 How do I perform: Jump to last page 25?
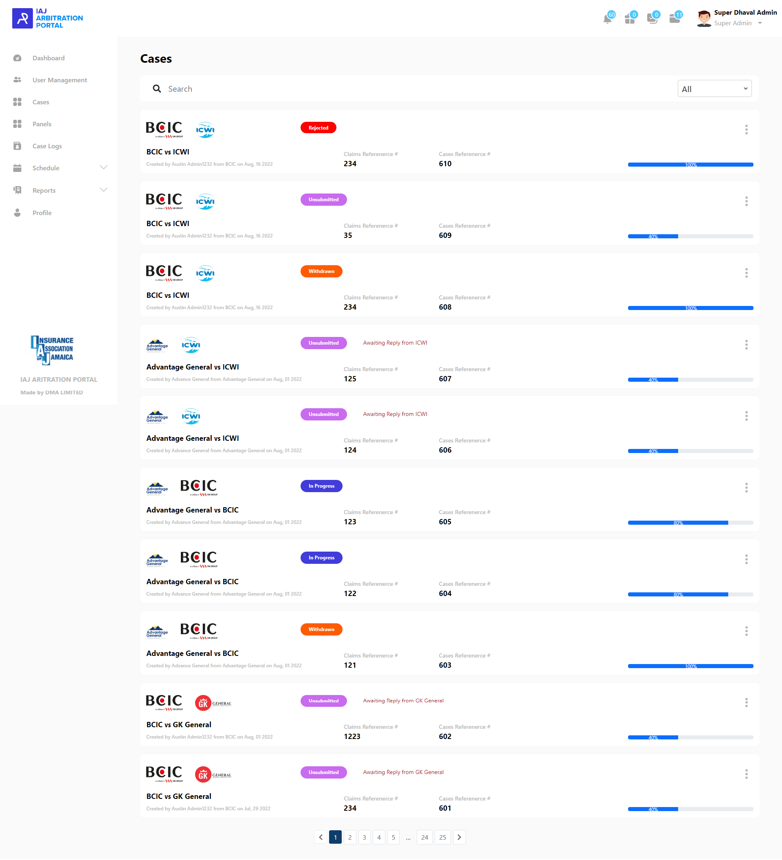[x=443, y=837]
